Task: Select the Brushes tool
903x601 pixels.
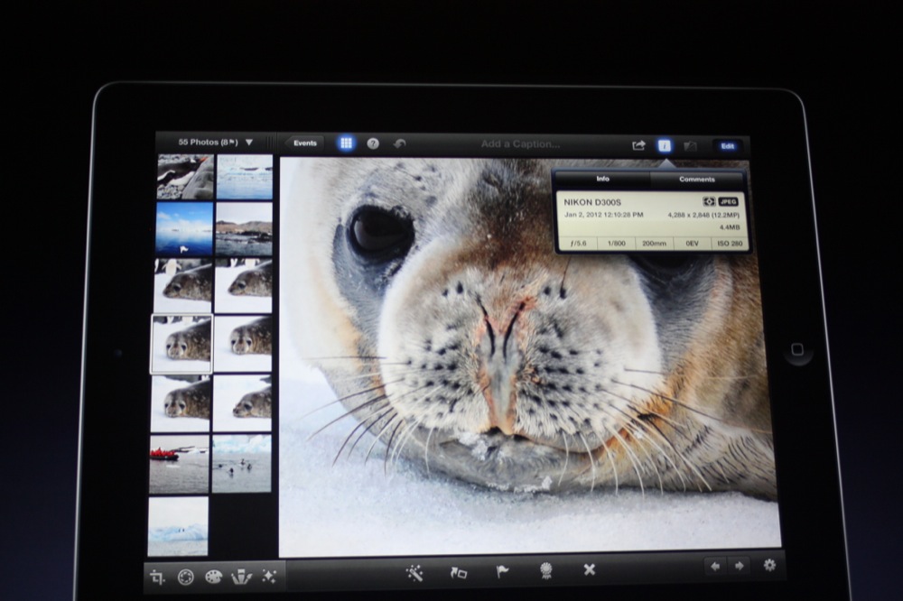Action: pyautogui.click(x=241, y=577)
